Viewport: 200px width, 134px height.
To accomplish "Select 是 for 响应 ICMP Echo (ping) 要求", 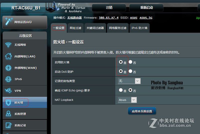I will coord(121,90).
